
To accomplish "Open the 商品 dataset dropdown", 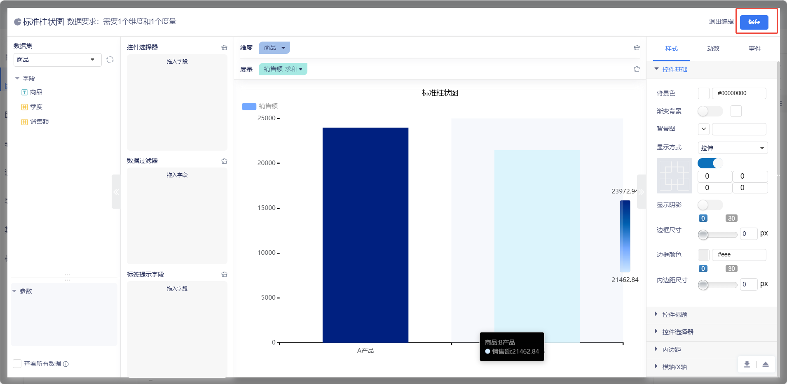I will 57,60.
